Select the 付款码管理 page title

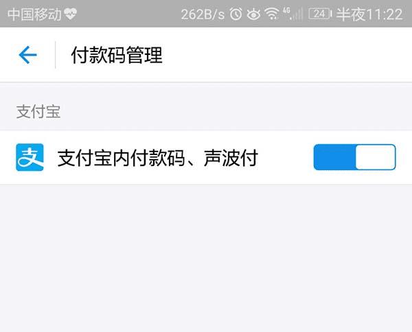[x=117, y=55]
